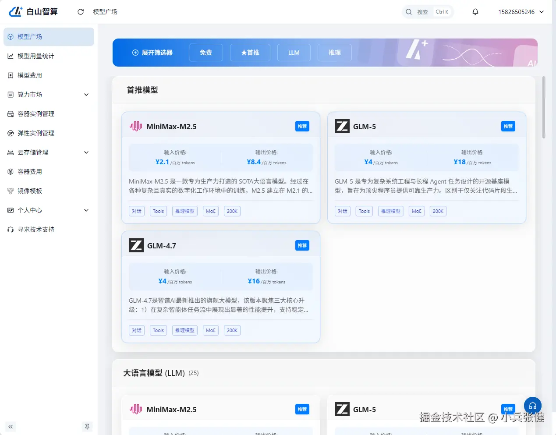Click MoE tag on GLM-4.7 card
The image size is (556, 435).
click(211, 330)
